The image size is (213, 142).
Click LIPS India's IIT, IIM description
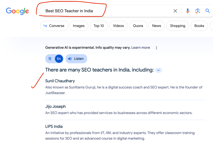(120, 135)
